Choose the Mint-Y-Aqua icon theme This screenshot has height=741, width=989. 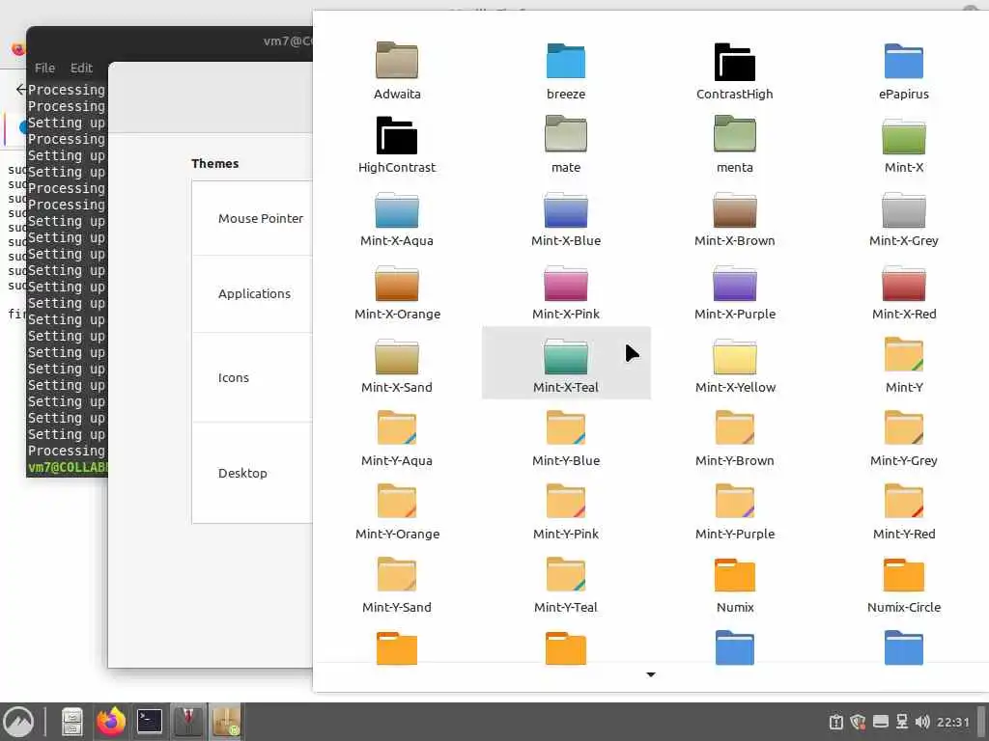point(397,437)
